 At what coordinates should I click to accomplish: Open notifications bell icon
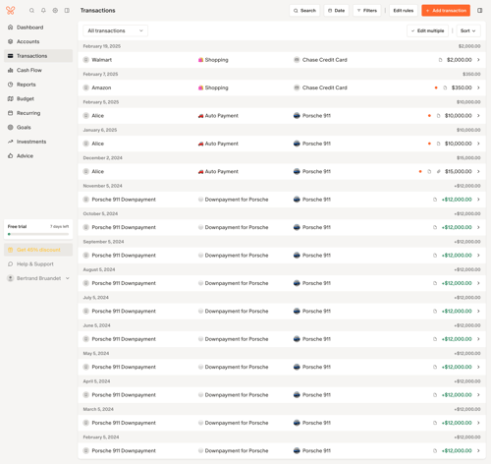click(43, 11)
